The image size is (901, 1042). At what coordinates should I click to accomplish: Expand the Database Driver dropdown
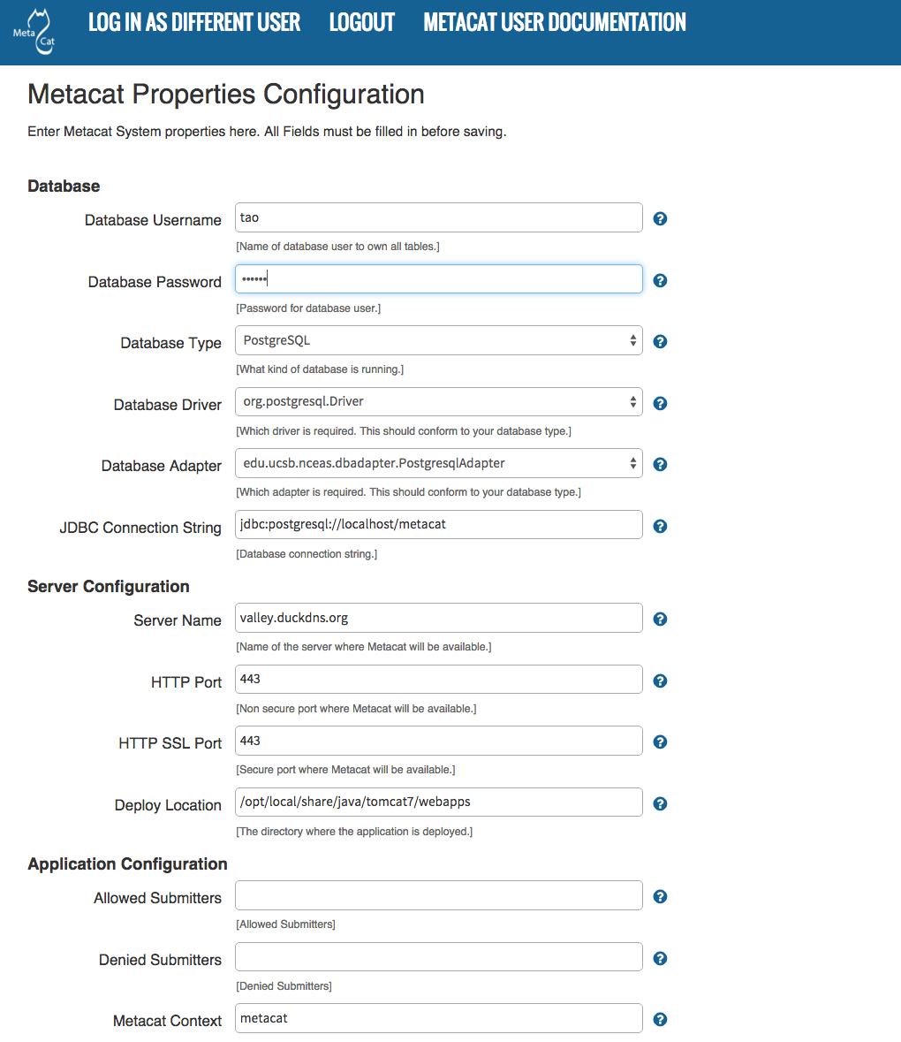click(x=438, y=402)
